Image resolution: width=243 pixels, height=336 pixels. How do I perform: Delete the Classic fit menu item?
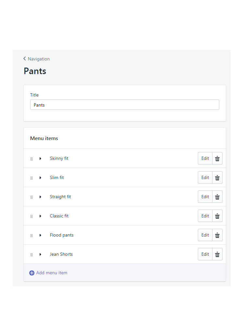pos(217,216)
